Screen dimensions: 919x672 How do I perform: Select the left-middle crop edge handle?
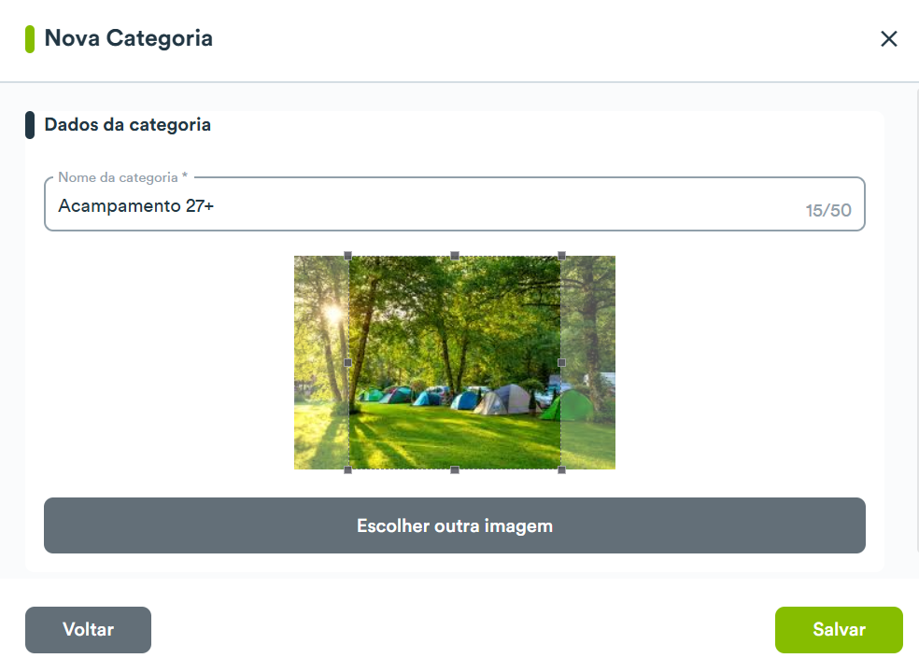(x=348, y=363)
